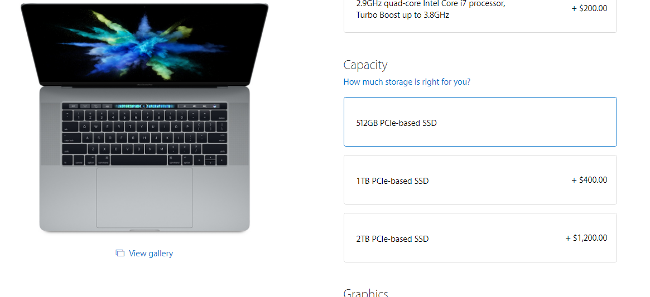Click the spacebar on the pictured keyboard
650x297 pixels.
pyautogui.click(x=139, y=160)
